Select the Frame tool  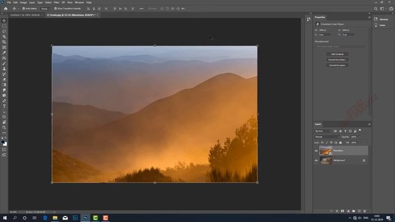point(4,47)
